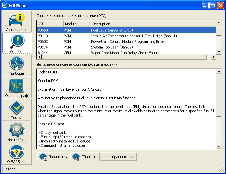Open the О FORScan about icon
The height and width of the screenshot is (174, 226).
[x=16, y=154]
